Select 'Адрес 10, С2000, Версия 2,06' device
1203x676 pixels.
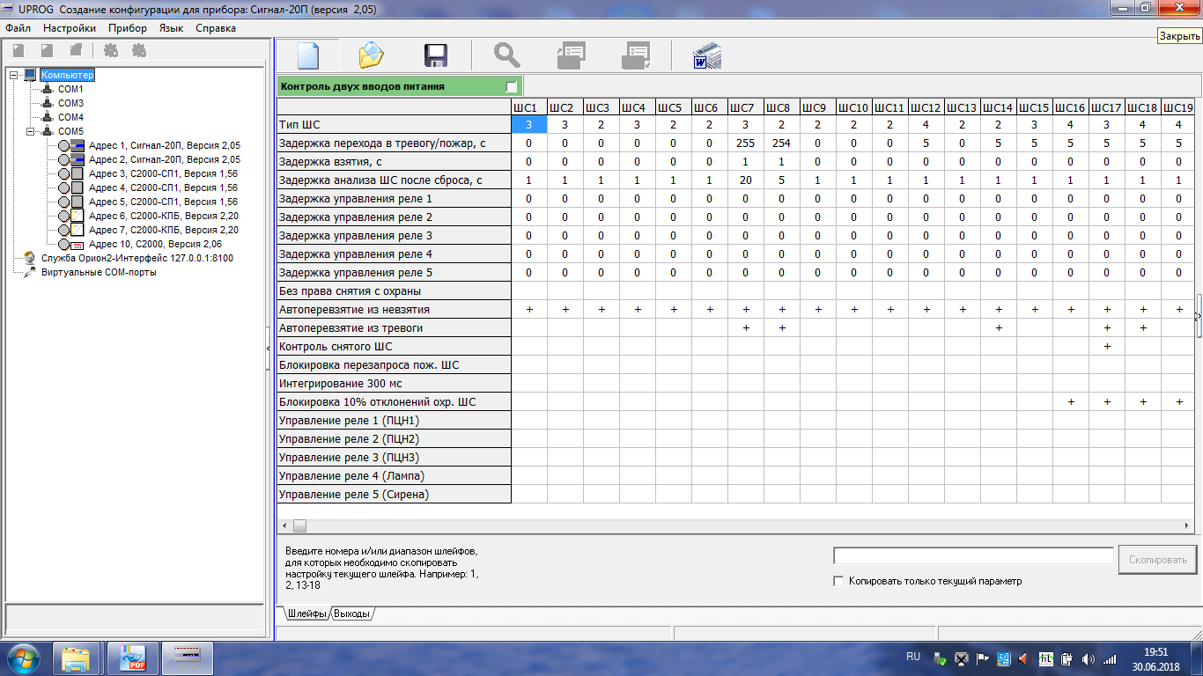click(155, 244)
